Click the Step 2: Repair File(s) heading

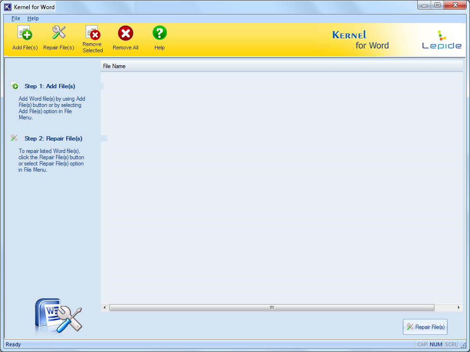click(53, 139)
